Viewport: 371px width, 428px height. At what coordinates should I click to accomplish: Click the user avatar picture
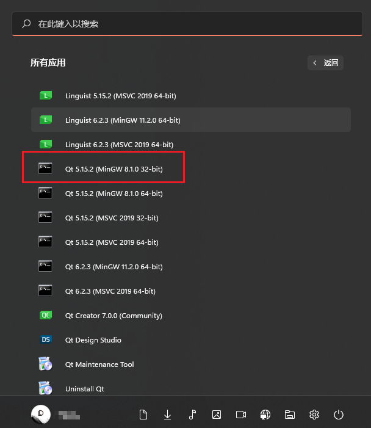click(x=41, y=414)
